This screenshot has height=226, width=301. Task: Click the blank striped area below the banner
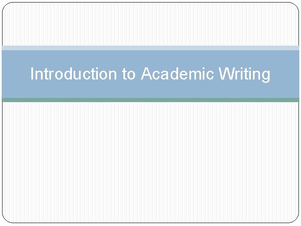(x=150, y=162)
